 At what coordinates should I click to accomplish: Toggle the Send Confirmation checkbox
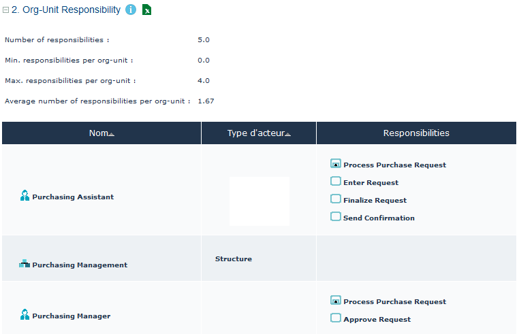[x=336, y=217]
